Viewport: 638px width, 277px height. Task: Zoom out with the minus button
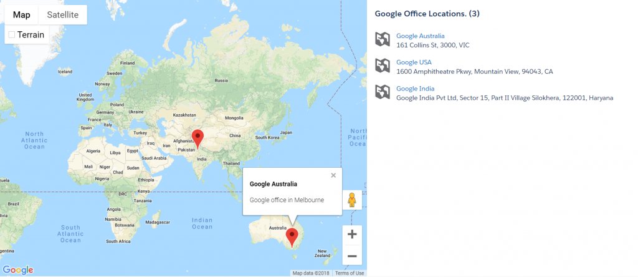tap(352, 256)
